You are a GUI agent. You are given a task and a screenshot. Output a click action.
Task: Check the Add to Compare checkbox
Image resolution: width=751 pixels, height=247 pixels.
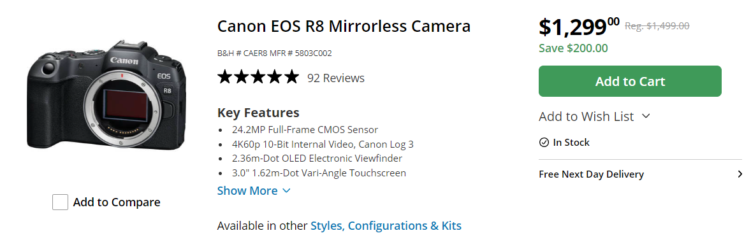(x=60, y=202)
